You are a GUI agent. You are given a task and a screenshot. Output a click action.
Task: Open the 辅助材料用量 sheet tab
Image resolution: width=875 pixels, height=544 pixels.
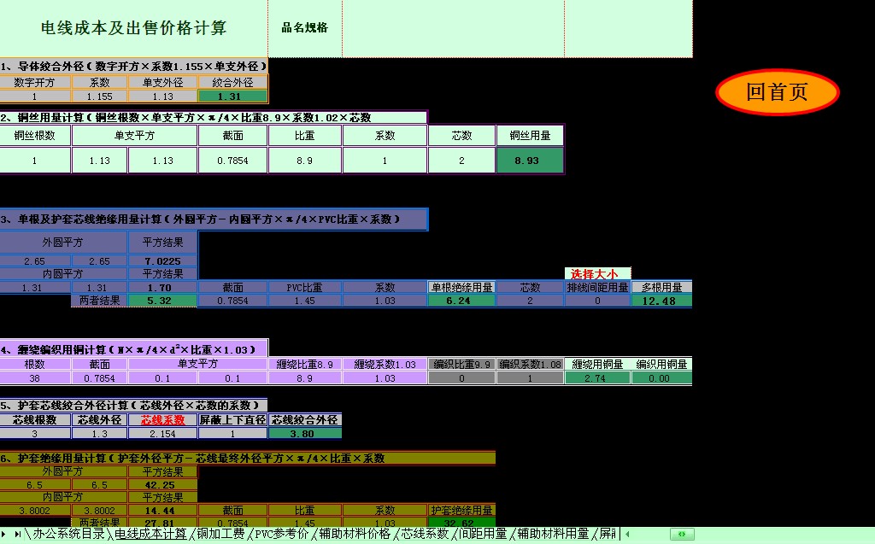(x=552, y=535)
